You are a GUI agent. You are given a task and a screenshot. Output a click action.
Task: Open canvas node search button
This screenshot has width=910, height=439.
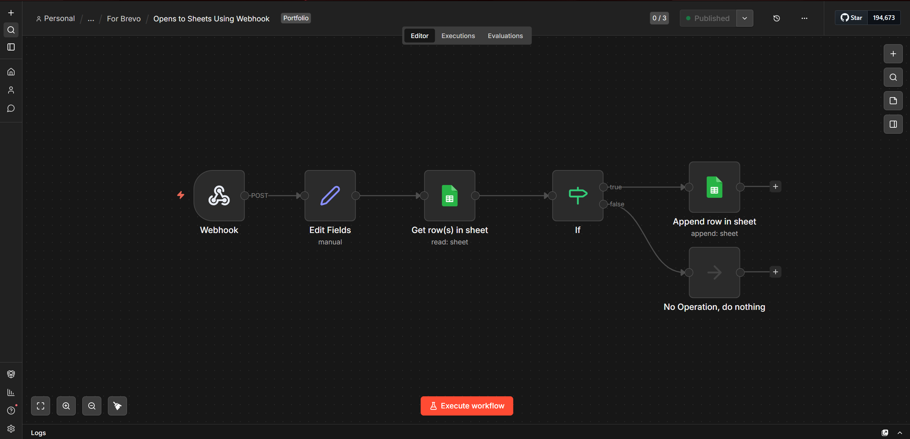click(893, 77)
